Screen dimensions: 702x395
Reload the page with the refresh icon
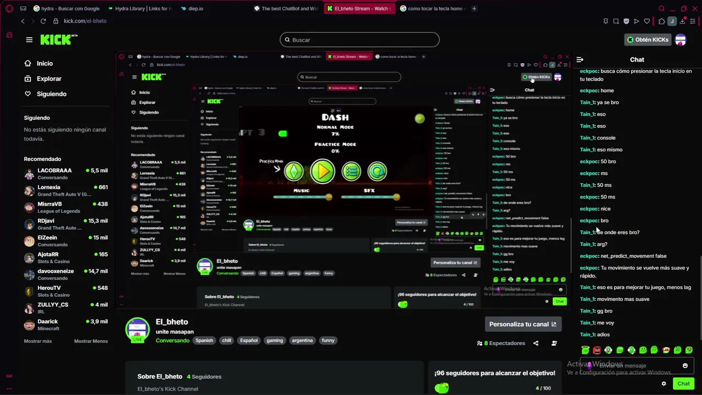point(43,21)
